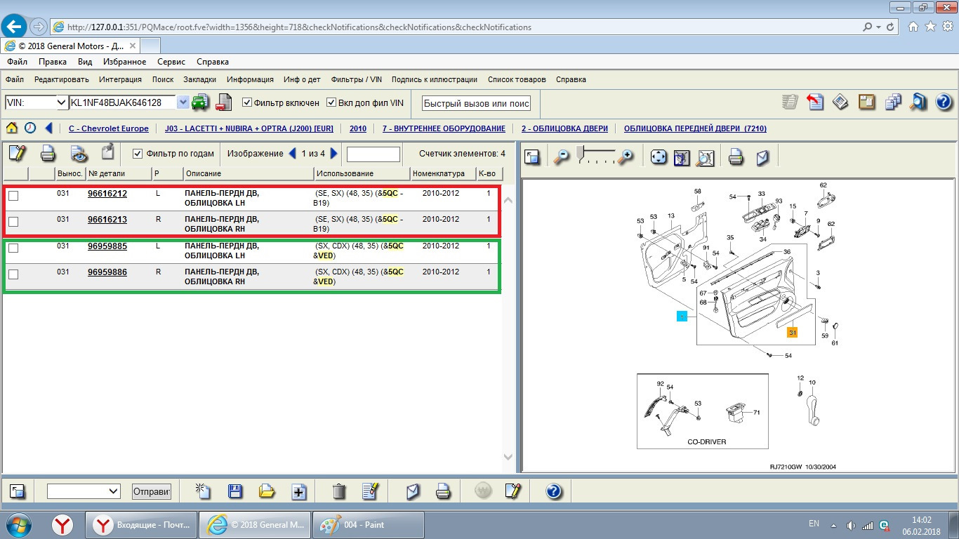
Task: Open the 'Список товаров' menu
Action: 517,79
